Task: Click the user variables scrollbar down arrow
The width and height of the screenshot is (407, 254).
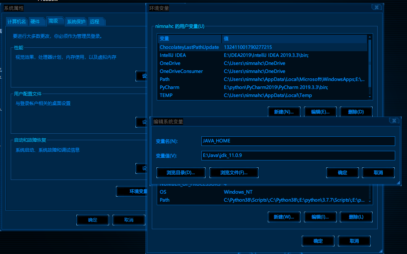Action: point(370,97)
